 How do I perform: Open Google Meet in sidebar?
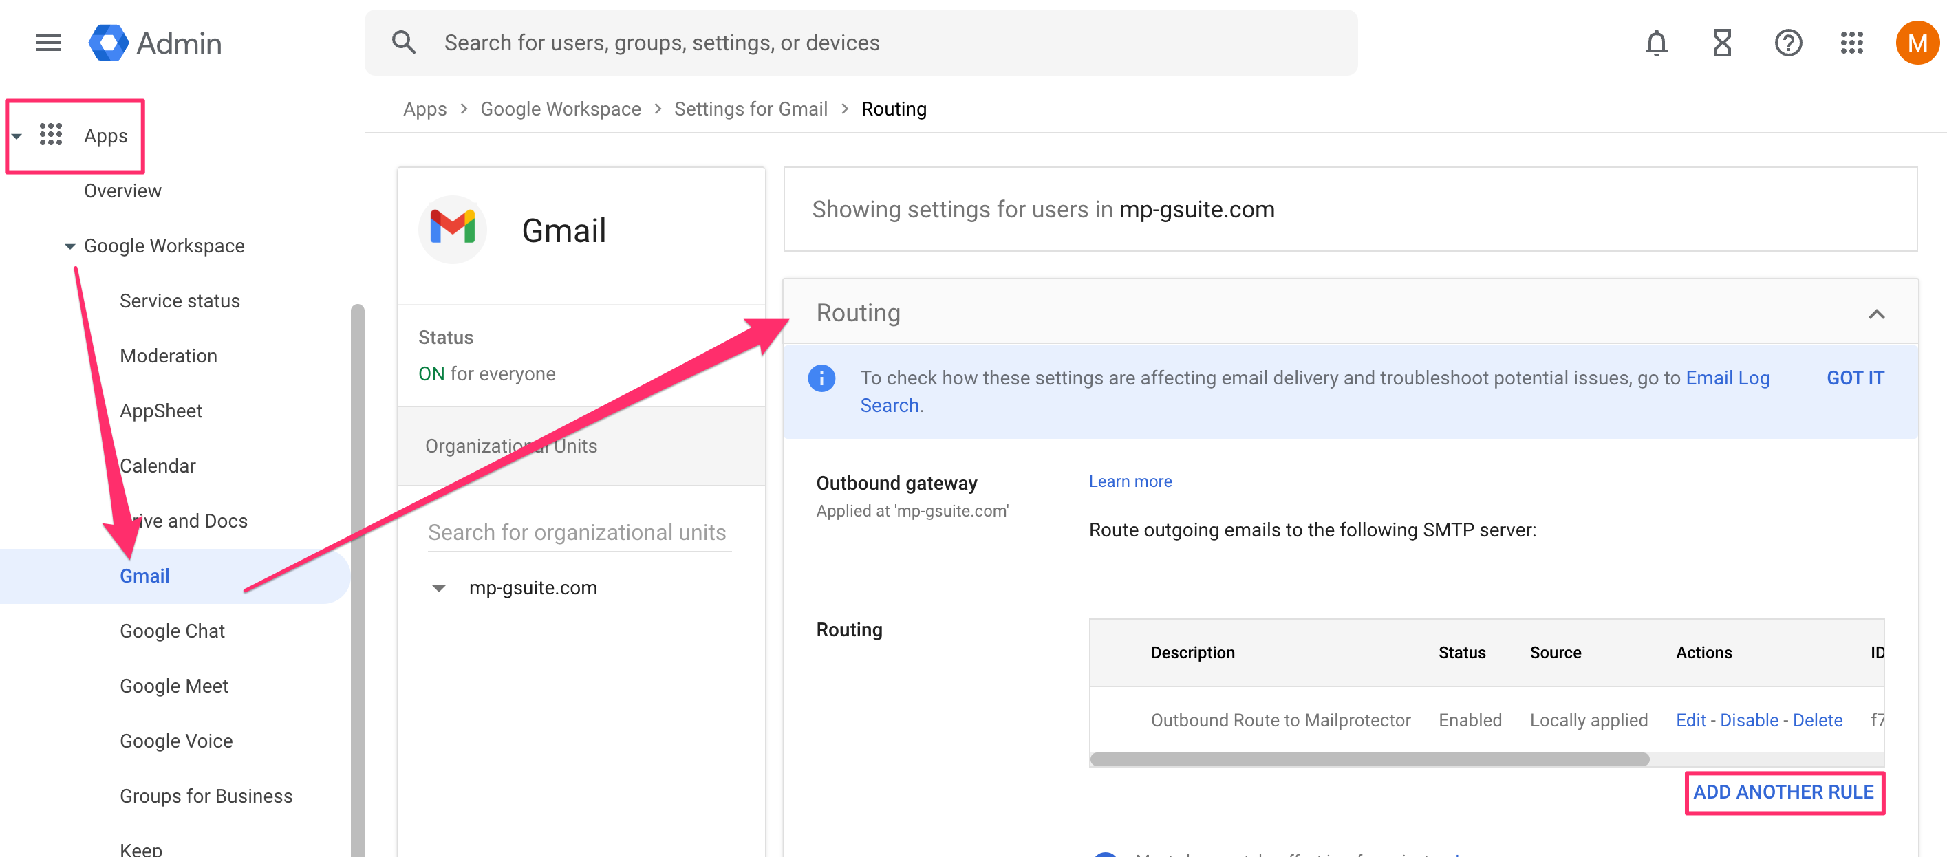pos(174,686)
